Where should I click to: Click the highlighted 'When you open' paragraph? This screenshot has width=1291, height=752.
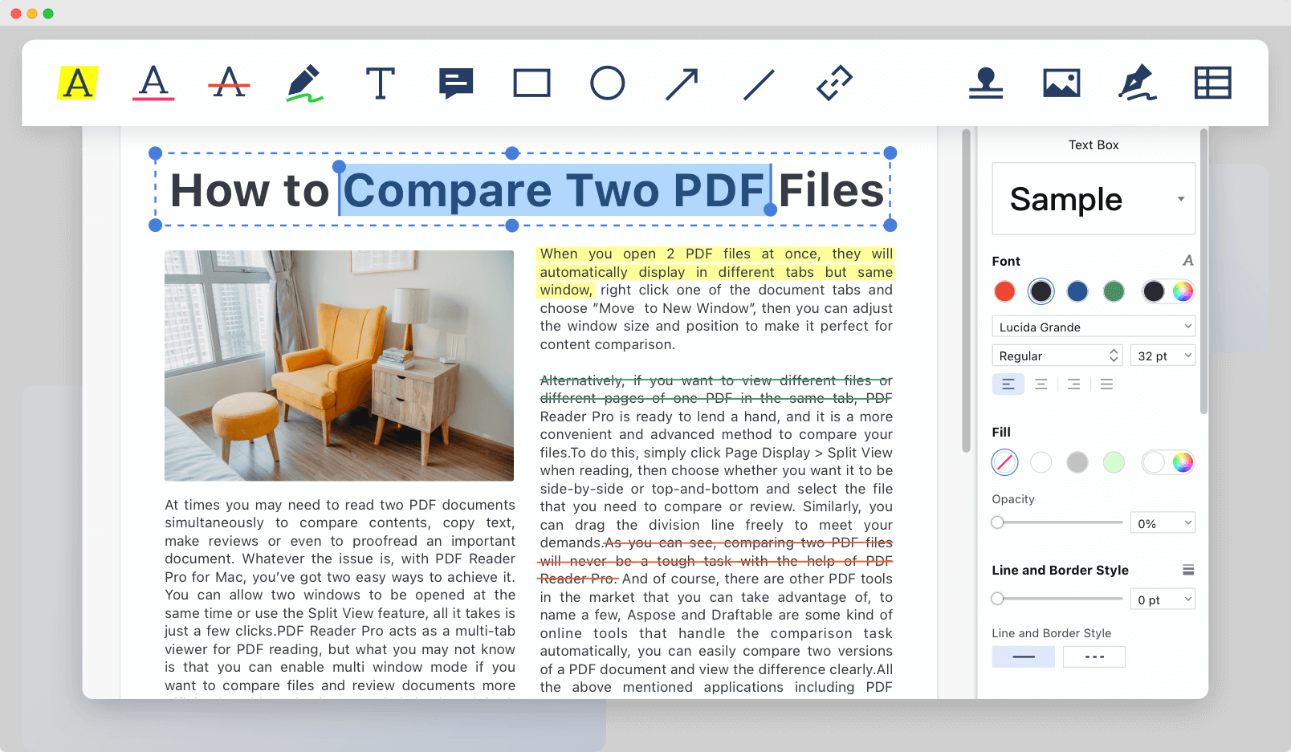[716, 272]
